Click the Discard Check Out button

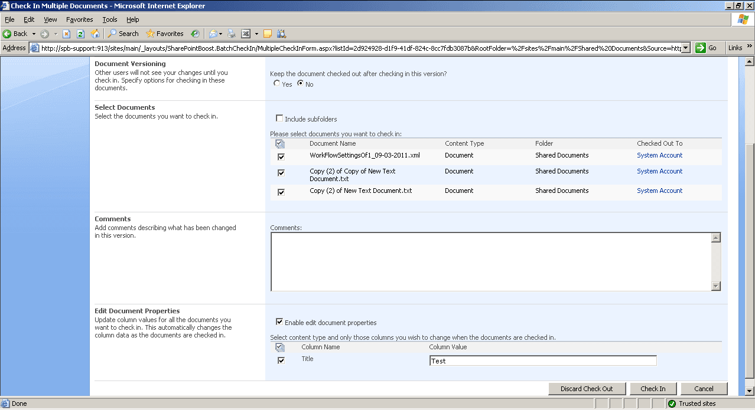tap(587, 389)
